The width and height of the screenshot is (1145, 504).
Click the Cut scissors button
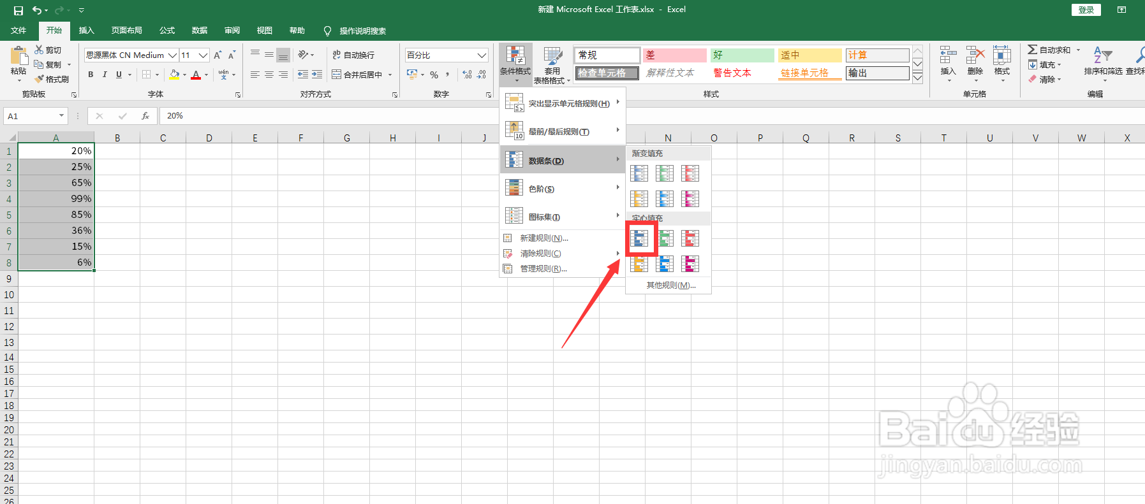point(48,50)
